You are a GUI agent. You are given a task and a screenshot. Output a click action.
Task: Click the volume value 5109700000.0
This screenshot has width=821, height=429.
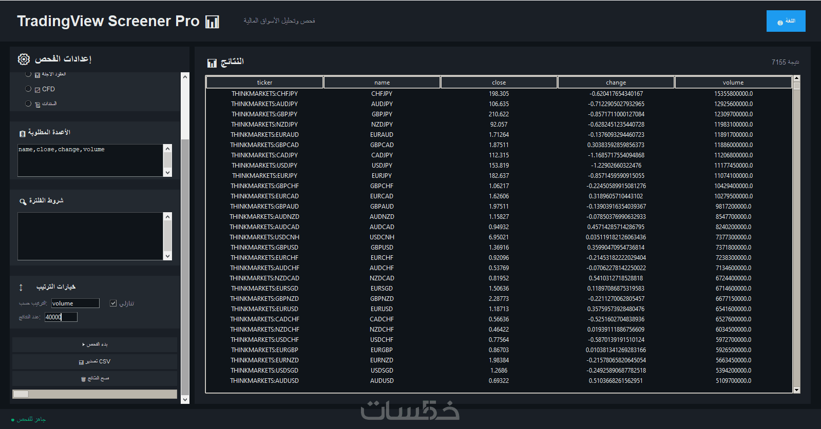click(733, 381)
